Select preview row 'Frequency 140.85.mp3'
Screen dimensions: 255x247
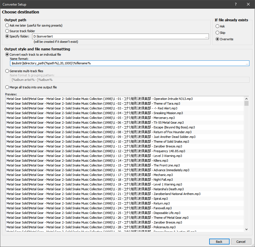125,151
